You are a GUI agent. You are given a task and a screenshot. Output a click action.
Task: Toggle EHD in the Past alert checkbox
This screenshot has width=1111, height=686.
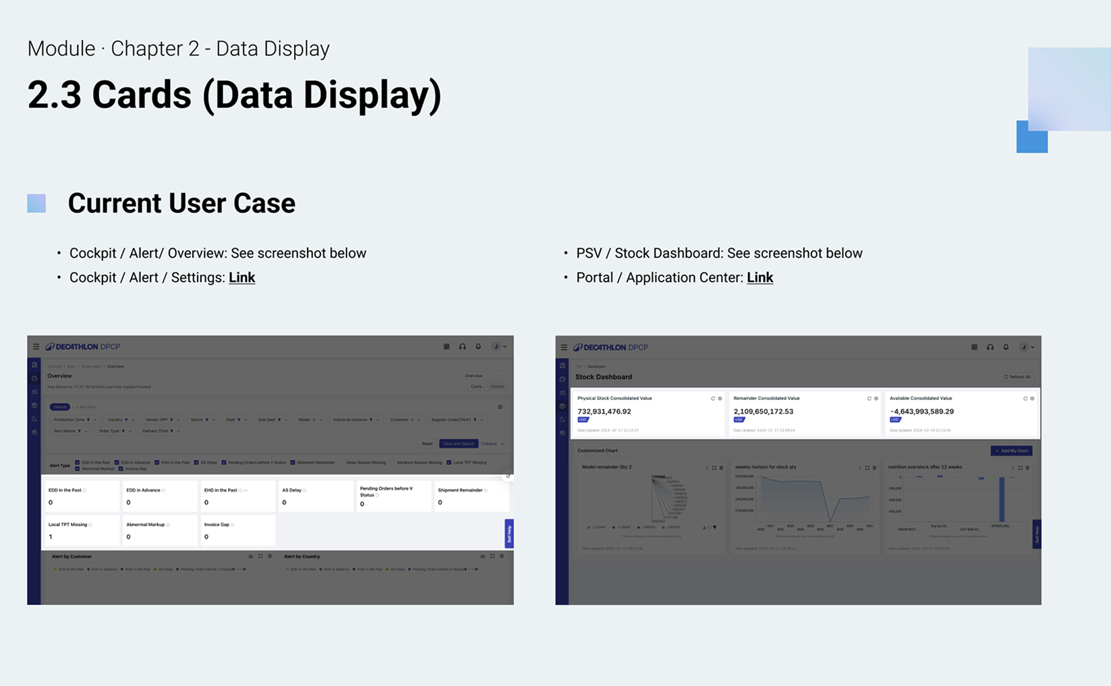pos(156,463)
